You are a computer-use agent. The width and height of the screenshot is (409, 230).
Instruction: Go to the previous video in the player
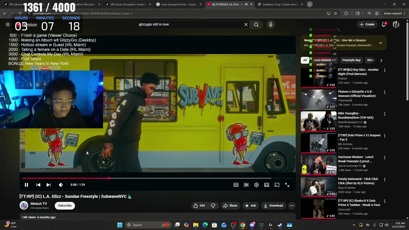coord(38,185)
